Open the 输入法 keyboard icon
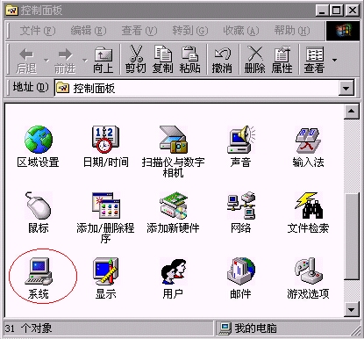This screenshot has height=339, width=364. pos(308,140)
